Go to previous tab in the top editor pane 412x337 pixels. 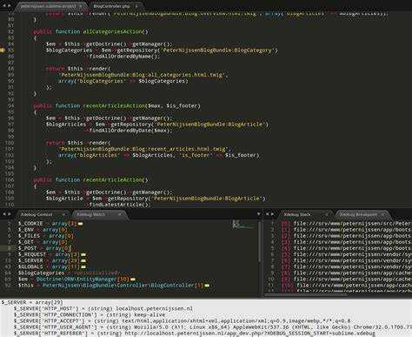coord(3,6)
